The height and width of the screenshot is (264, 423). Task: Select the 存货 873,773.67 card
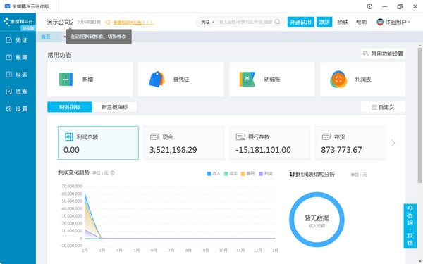pos(352,143)
